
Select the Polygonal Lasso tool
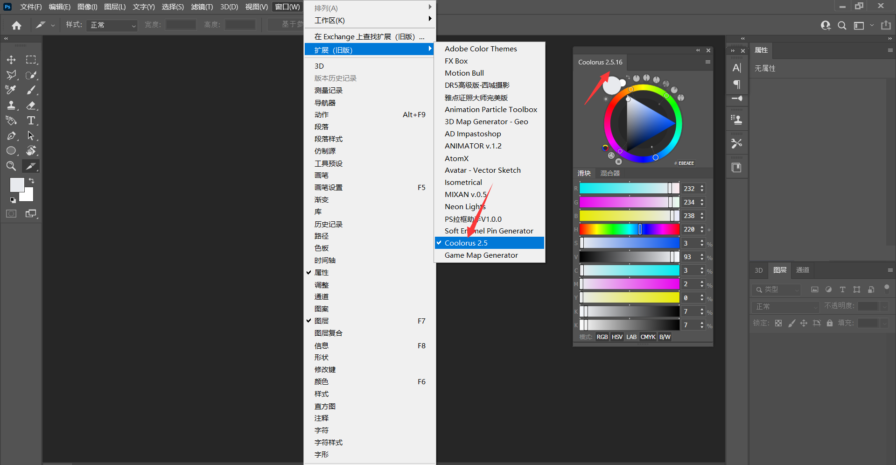pyautogui.click(x=11, y=75)
